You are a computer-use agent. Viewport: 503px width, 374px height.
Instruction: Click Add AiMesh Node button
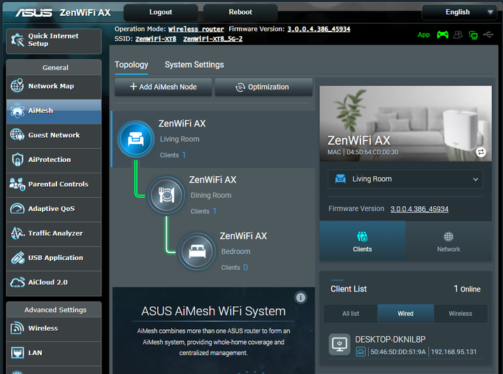[163, 87]
